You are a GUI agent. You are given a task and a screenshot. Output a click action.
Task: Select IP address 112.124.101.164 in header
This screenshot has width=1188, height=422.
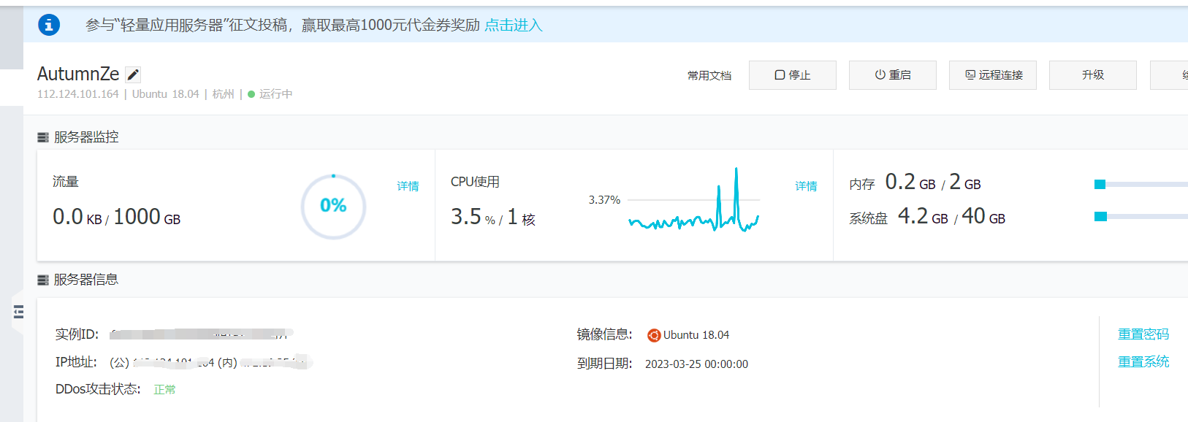pyautogui.click(x=78, y=94)
